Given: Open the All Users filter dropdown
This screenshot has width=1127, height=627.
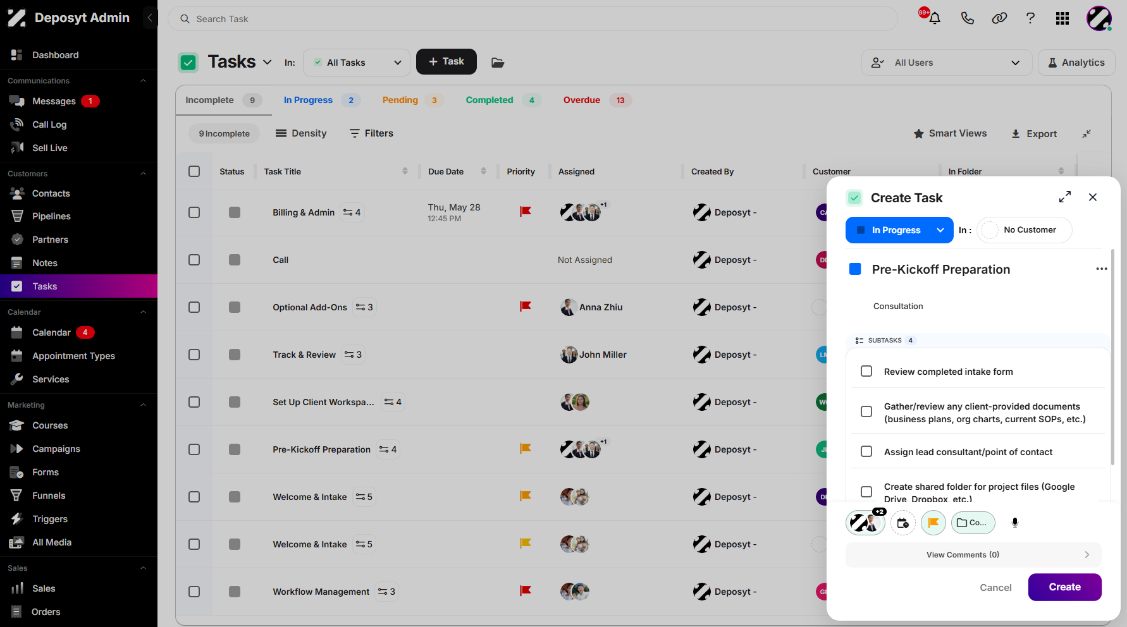Looking at the screenshot, I should point(947,63).
